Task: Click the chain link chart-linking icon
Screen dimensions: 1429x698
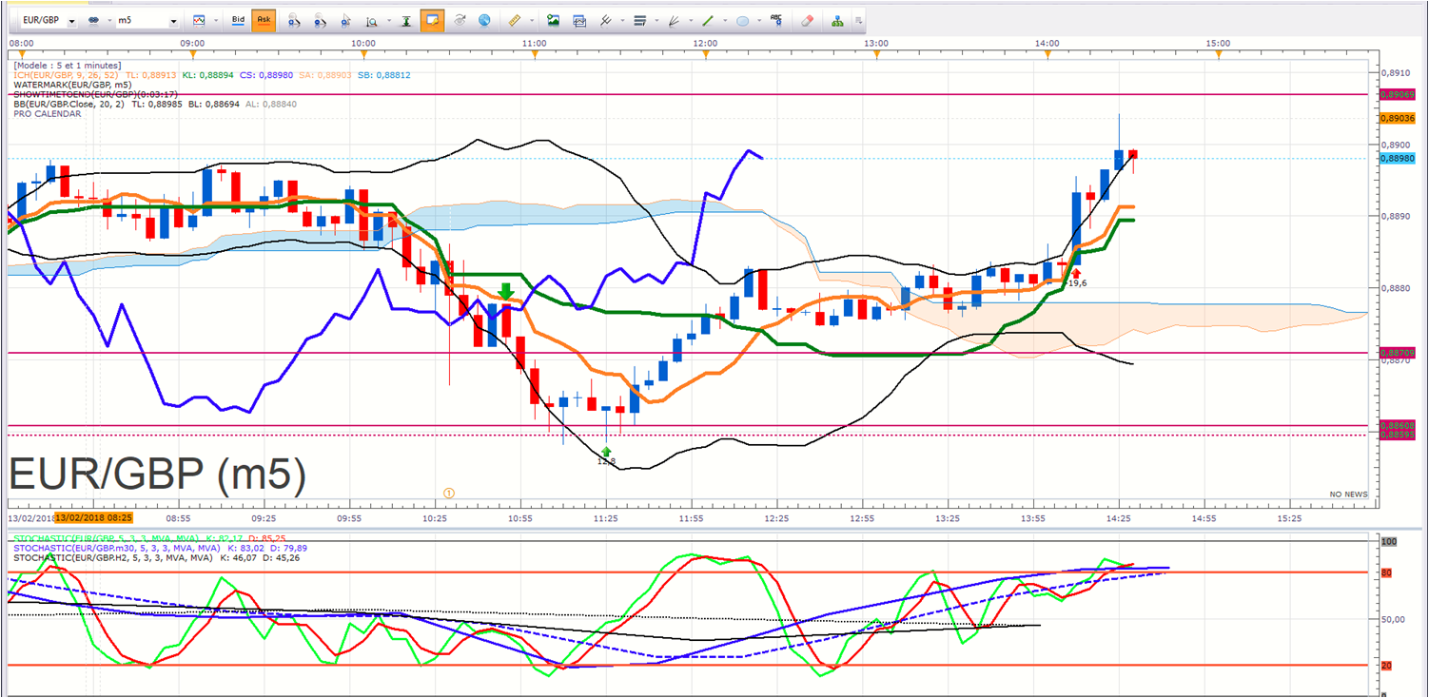Action: (93, 20)
